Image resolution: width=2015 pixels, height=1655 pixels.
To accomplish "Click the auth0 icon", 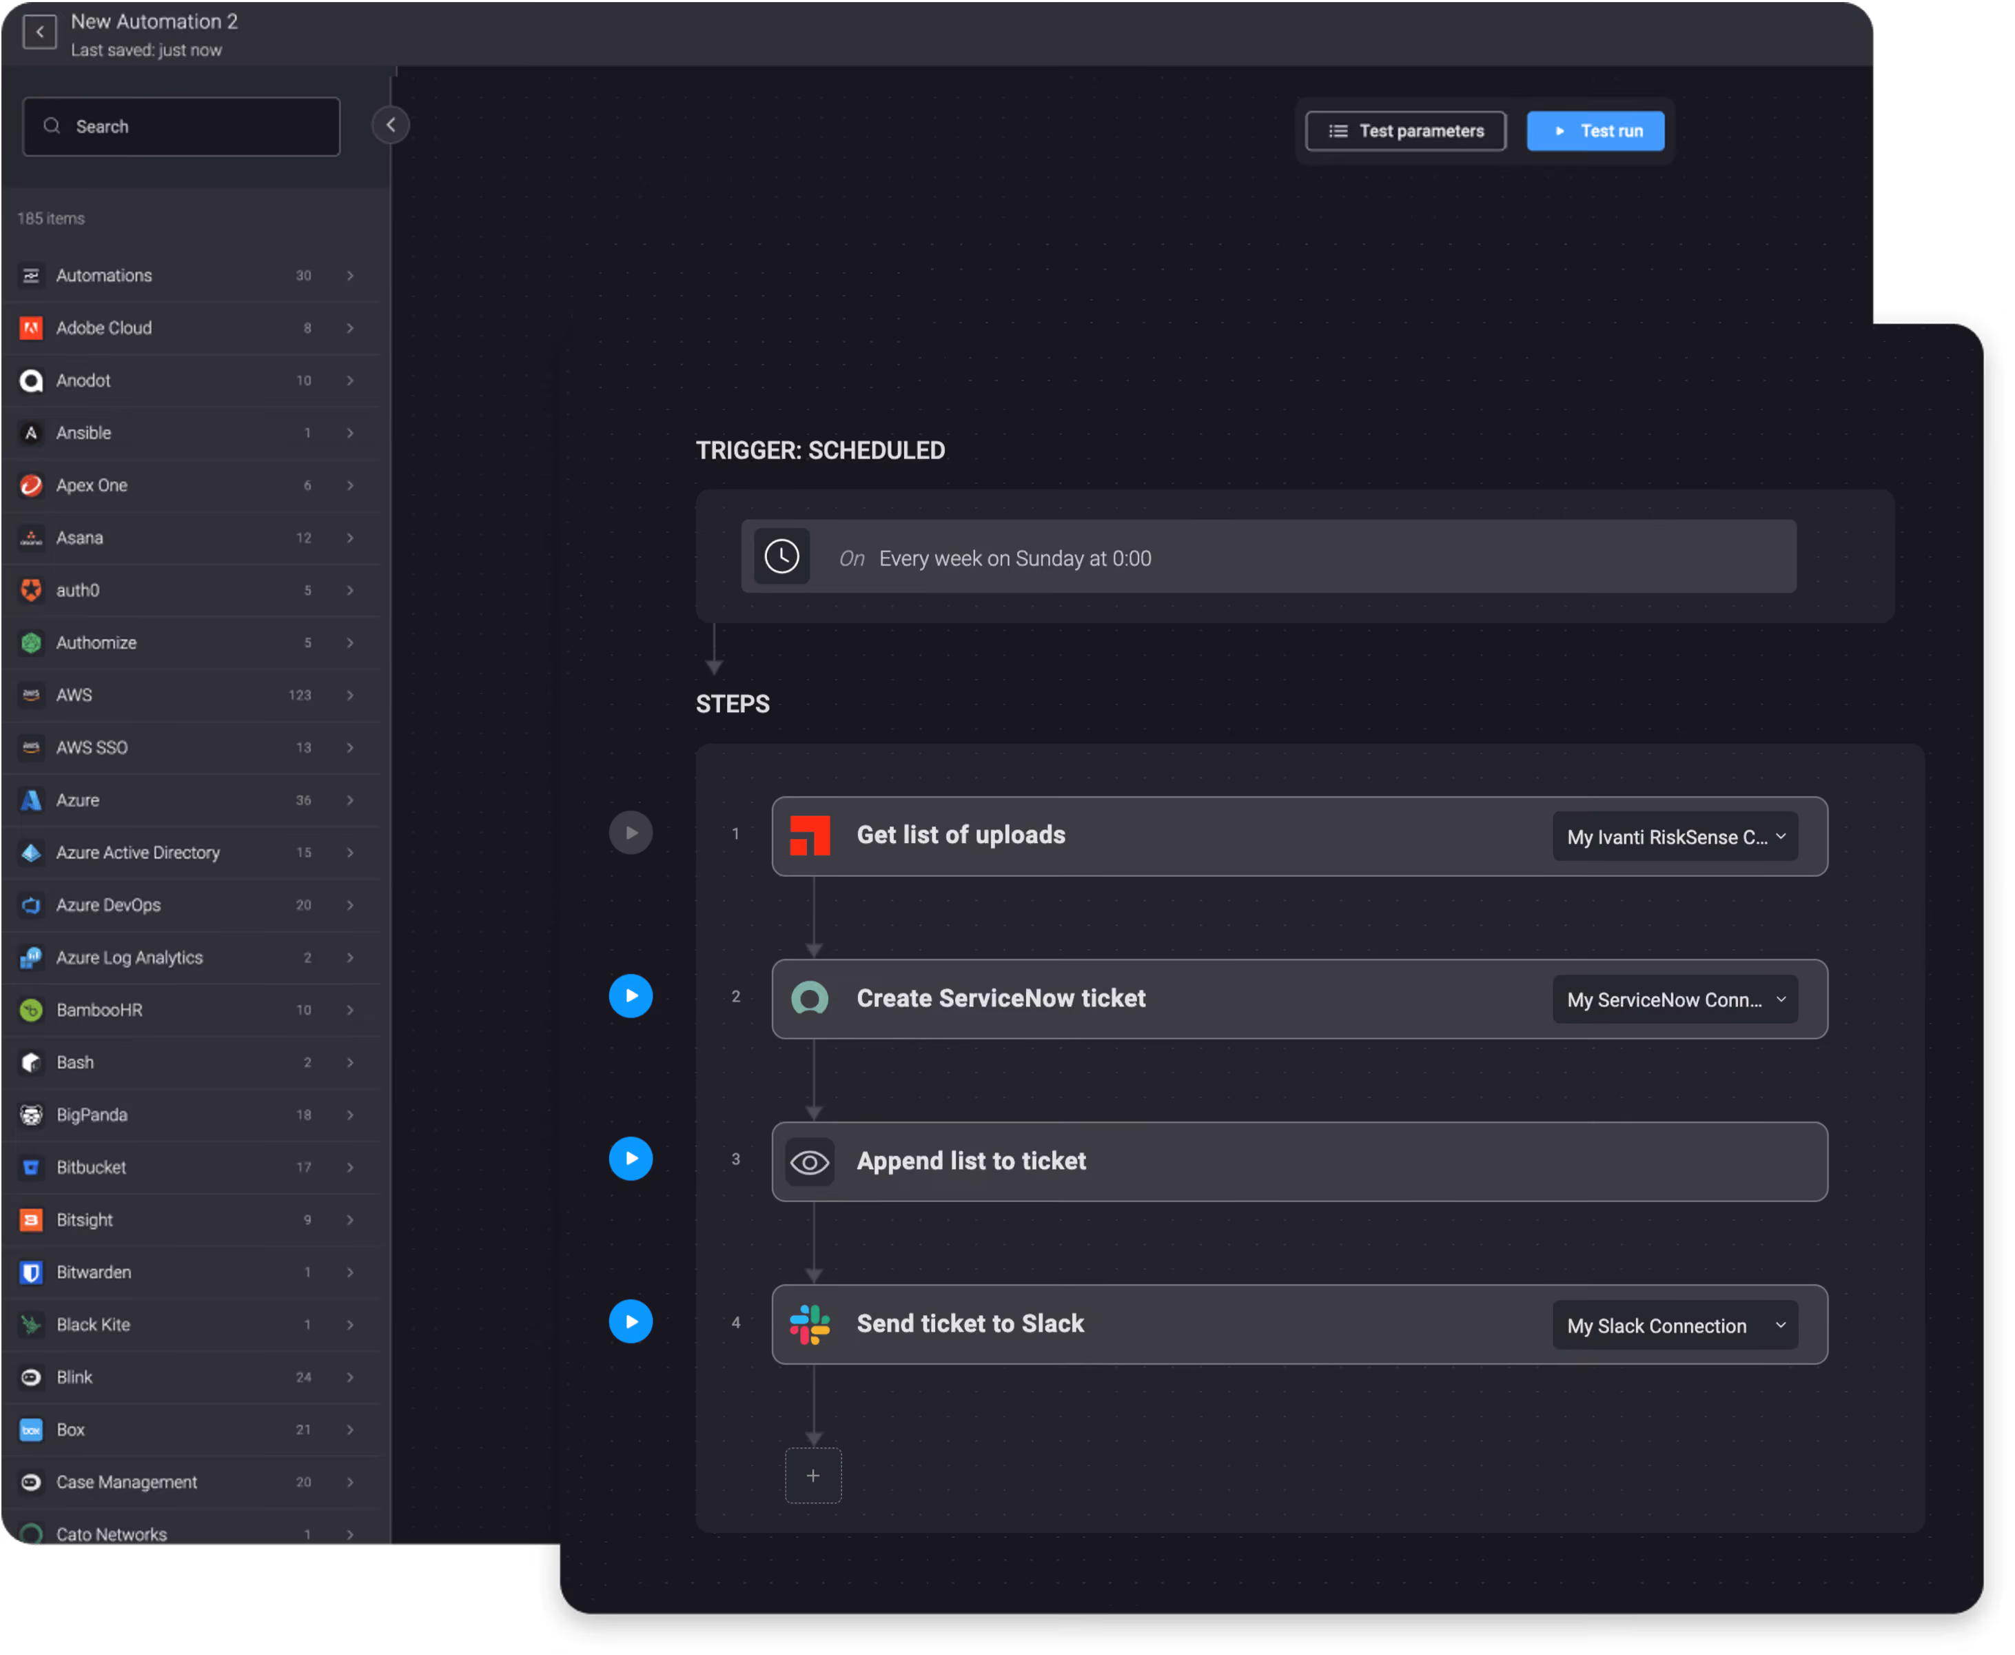I will pyautogui.click(x=32, y=590).
